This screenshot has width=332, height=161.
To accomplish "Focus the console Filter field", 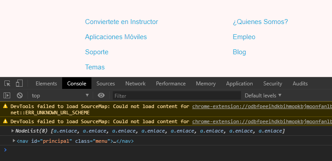I will point(177,96).
